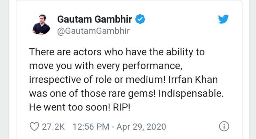This screenshot has width=256, height=139.
Task: Click the word "Indispensable." in the tweet
Action: coord(191,94)
